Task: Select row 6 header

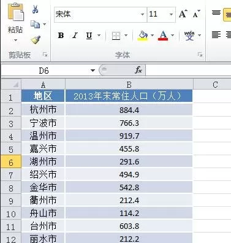Action: [x=11, y=162]
